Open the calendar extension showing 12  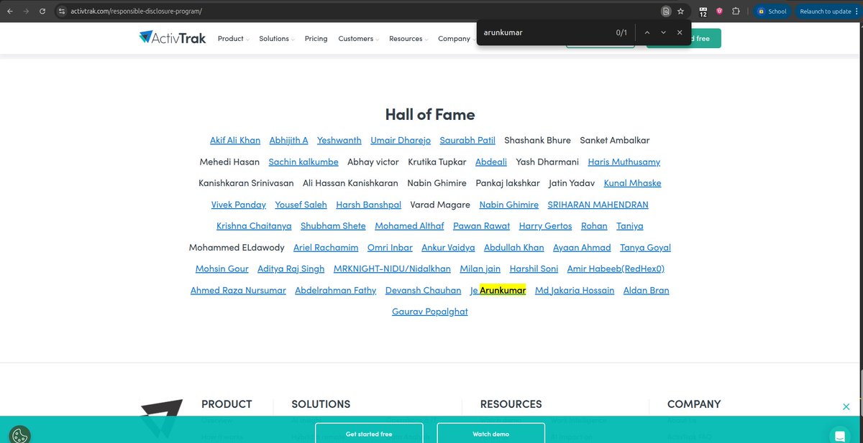tap(703, 11)
